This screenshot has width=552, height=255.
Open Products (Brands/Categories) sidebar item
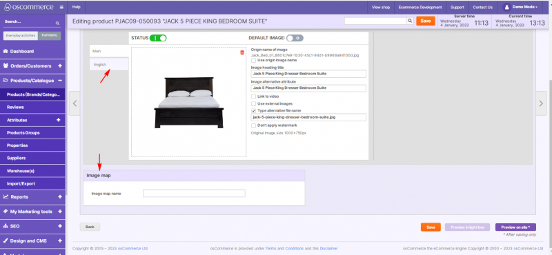(x=32, y=94)
